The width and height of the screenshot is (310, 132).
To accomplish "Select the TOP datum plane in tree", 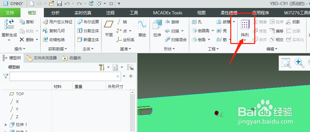I will tap(17, 94).
